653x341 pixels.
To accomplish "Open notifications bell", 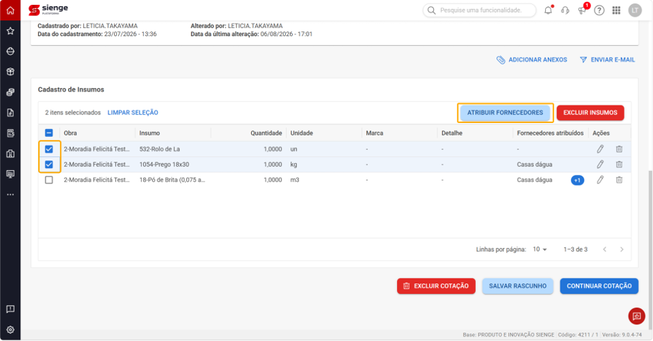I will point(549,10).
